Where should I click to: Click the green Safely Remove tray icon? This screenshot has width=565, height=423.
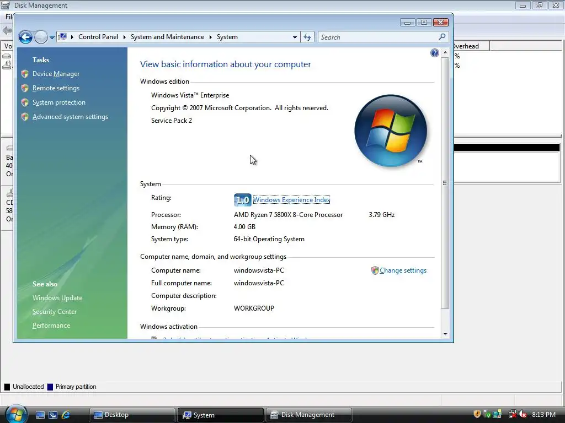pyautogui.click(x=487, y=414)
